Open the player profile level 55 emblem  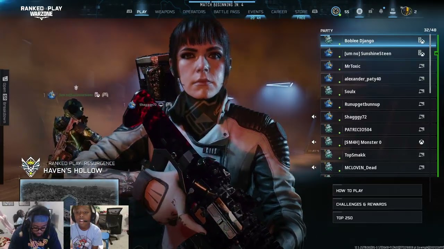pos(335,11)
